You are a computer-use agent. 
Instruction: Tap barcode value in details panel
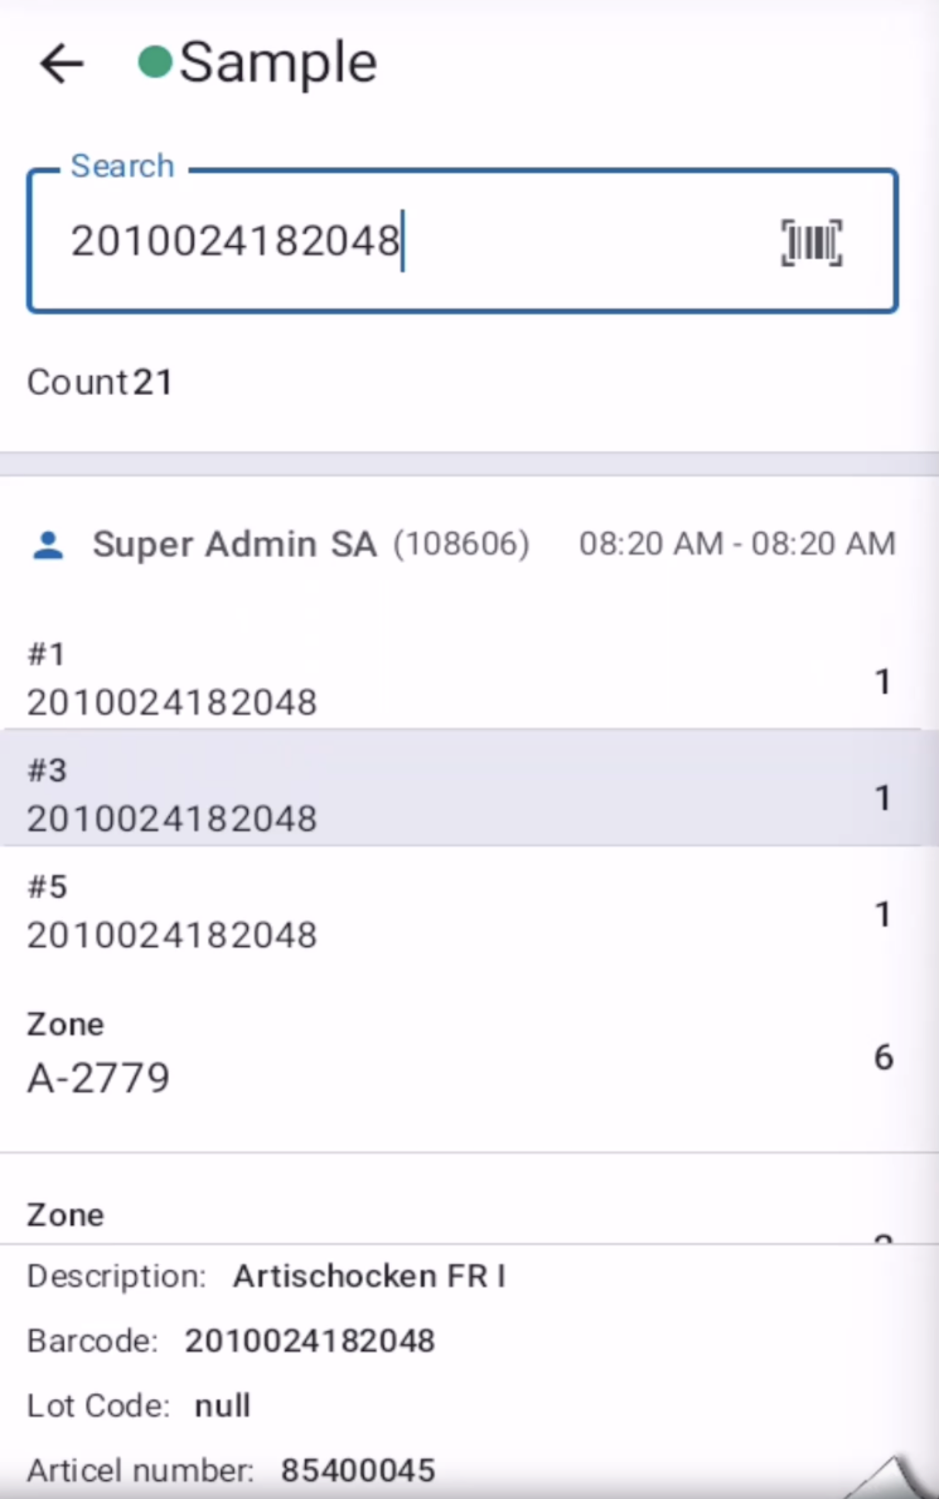coord(309,1341)
